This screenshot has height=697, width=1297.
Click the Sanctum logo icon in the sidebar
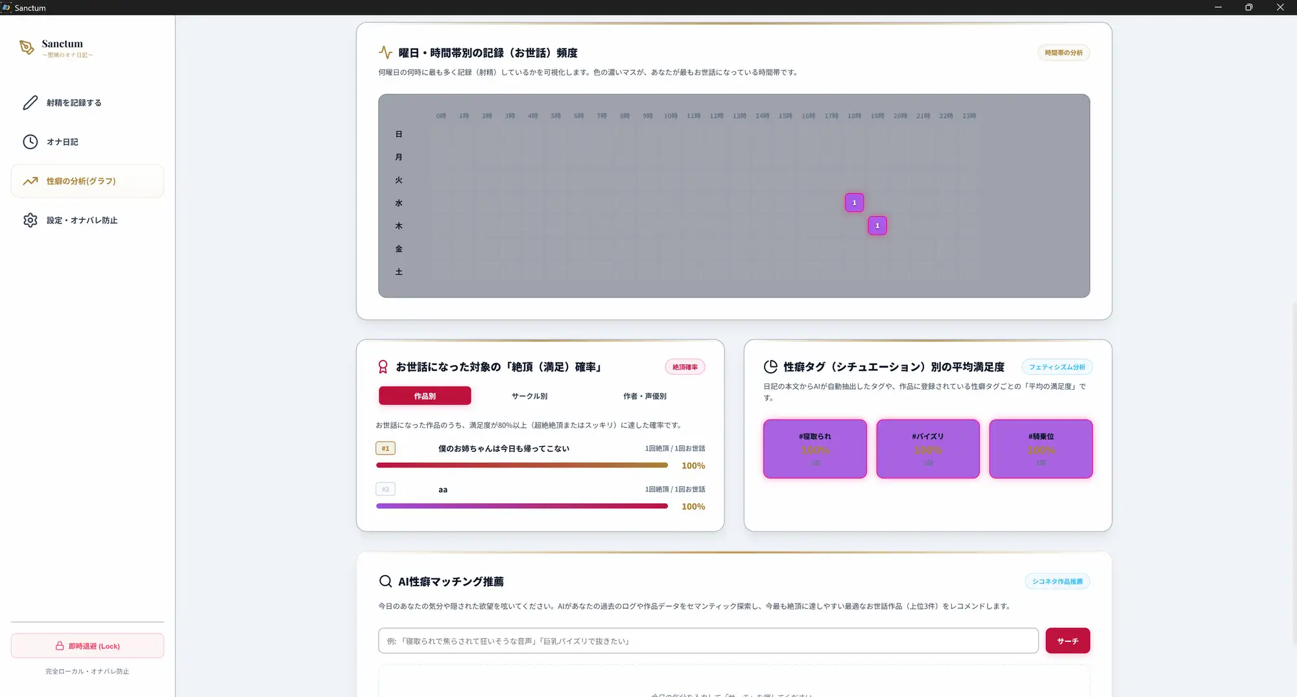pos(27,47)
